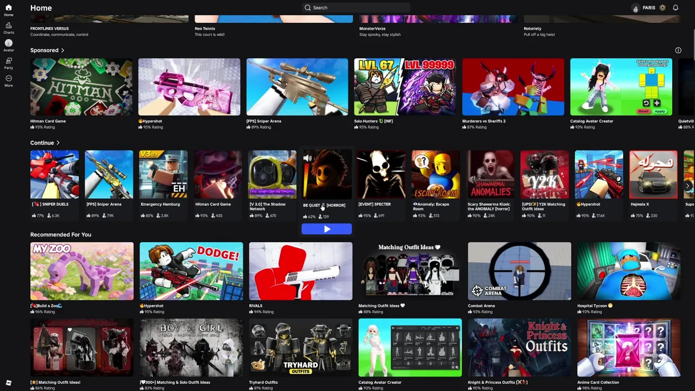Open Y2K Matching Outfit Ideas tile
695x391 pixels.
coord(544,174)
